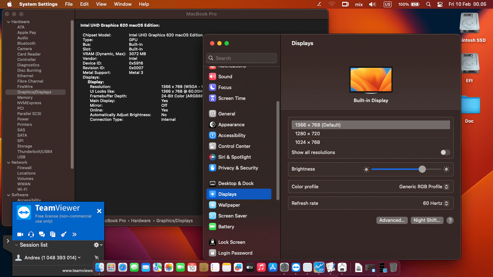Collapse the Network tree section

point(8,162)
